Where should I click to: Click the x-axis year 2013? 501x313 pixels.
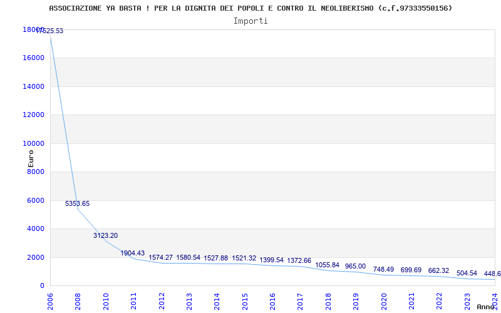[x=189, y=301]
